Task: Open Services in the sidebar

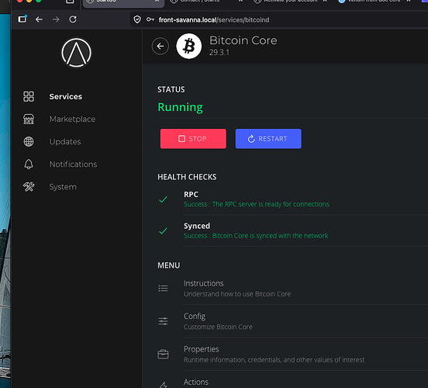Action: point(65,96)
